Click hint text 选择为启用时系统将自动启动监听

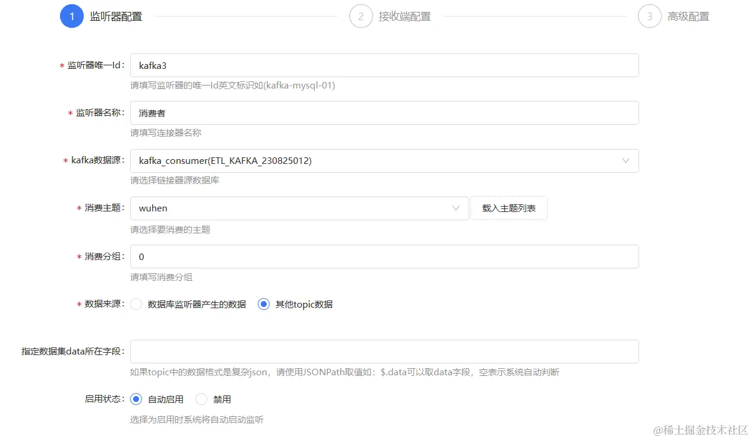coord(197,420)
